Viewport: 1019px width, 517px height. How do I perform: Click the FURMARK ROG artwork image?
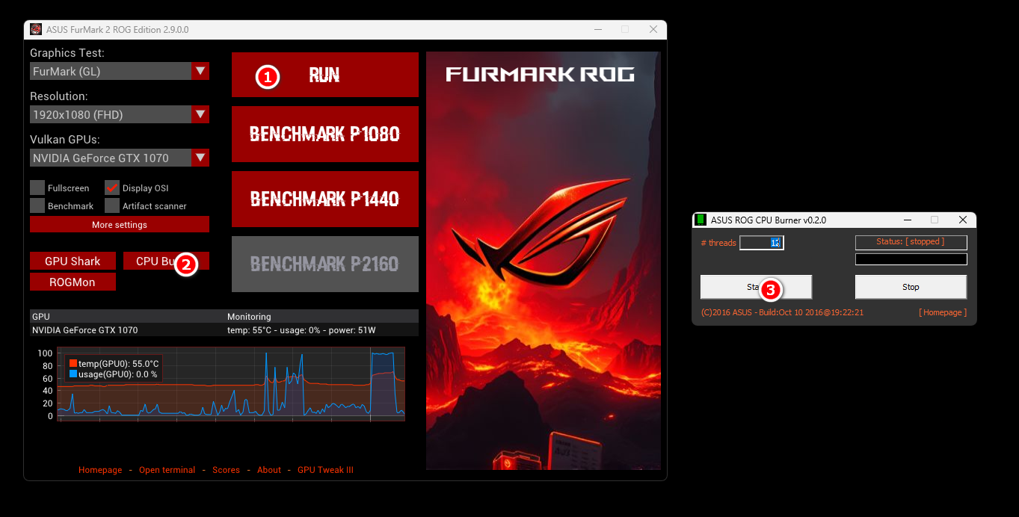pos(544,261)
